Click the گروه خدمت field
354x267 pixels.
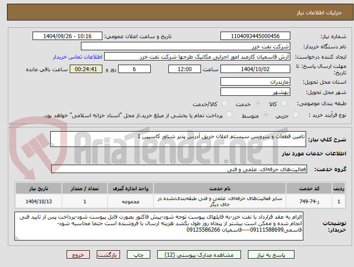[x=179, y=169]
